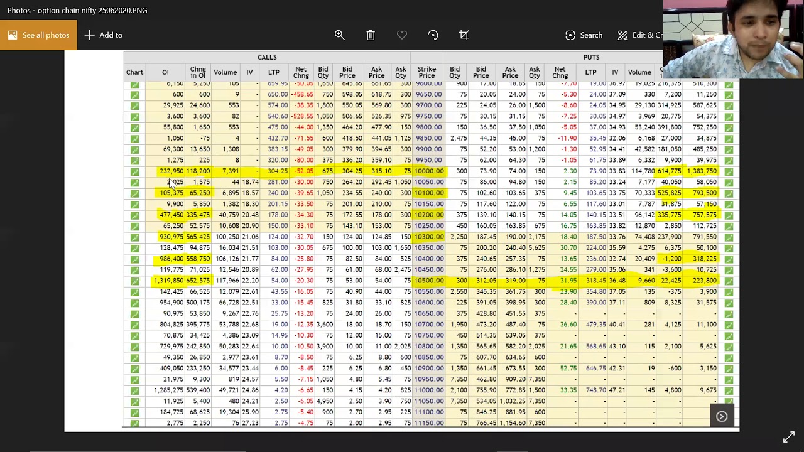
Task: Click call chart icon for strike 11000.00
Action: click(134, 390)
